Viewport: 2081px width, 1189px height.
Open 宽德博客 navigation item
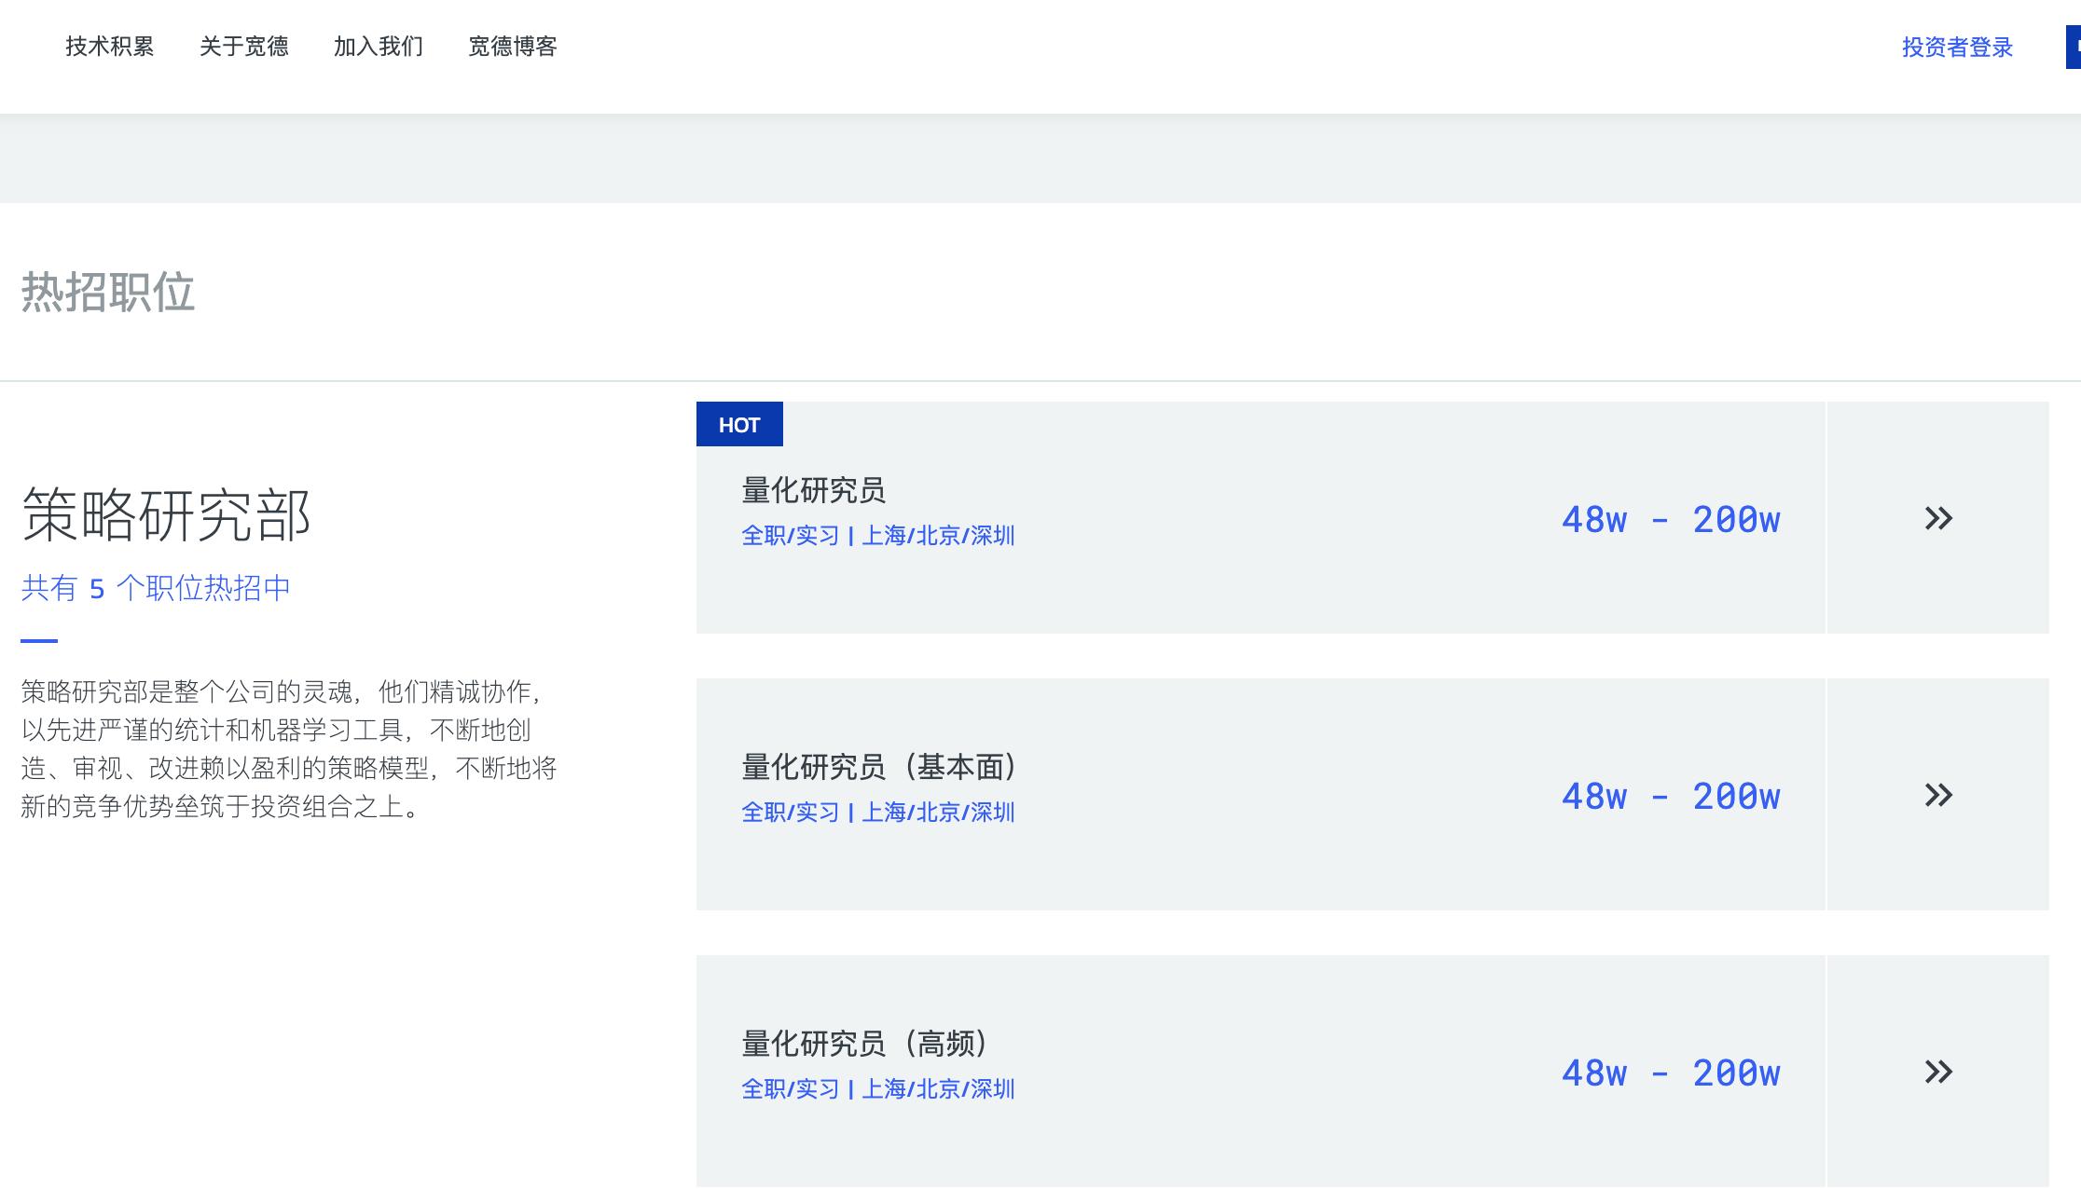(x=513, y=47)
